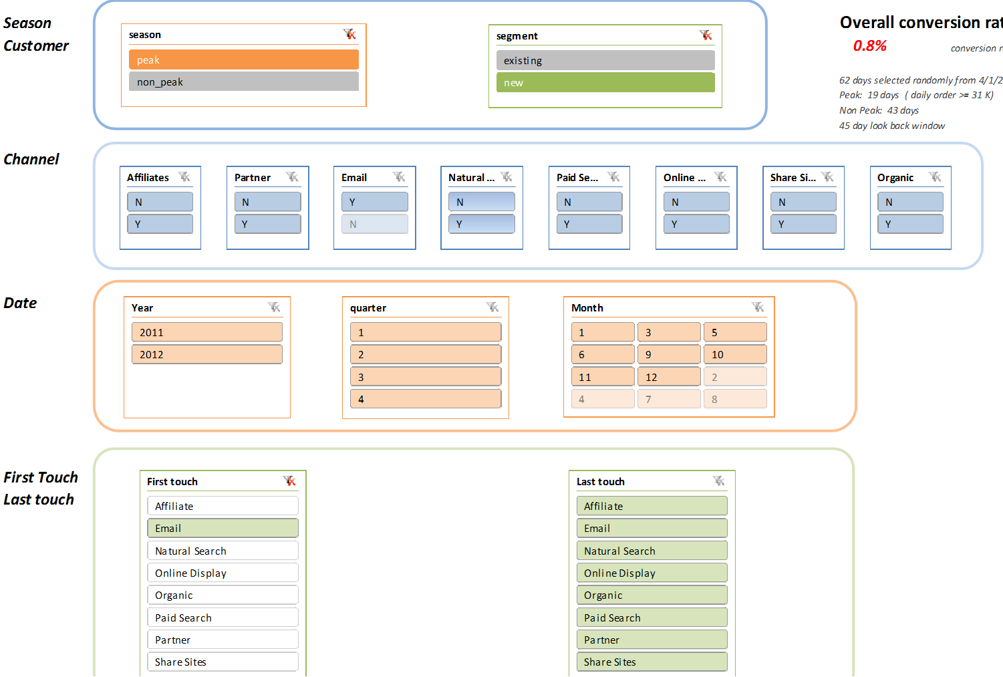Clear the Organic channel slicer filter
Screen dimensions: 1003x677
click(935, 177)
